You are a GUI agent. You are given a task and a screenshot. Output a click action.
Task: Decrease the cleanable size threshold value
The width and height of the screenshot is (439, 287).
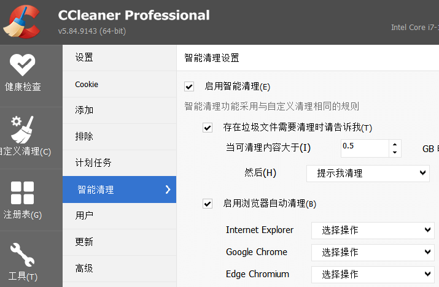click(395, 153)
